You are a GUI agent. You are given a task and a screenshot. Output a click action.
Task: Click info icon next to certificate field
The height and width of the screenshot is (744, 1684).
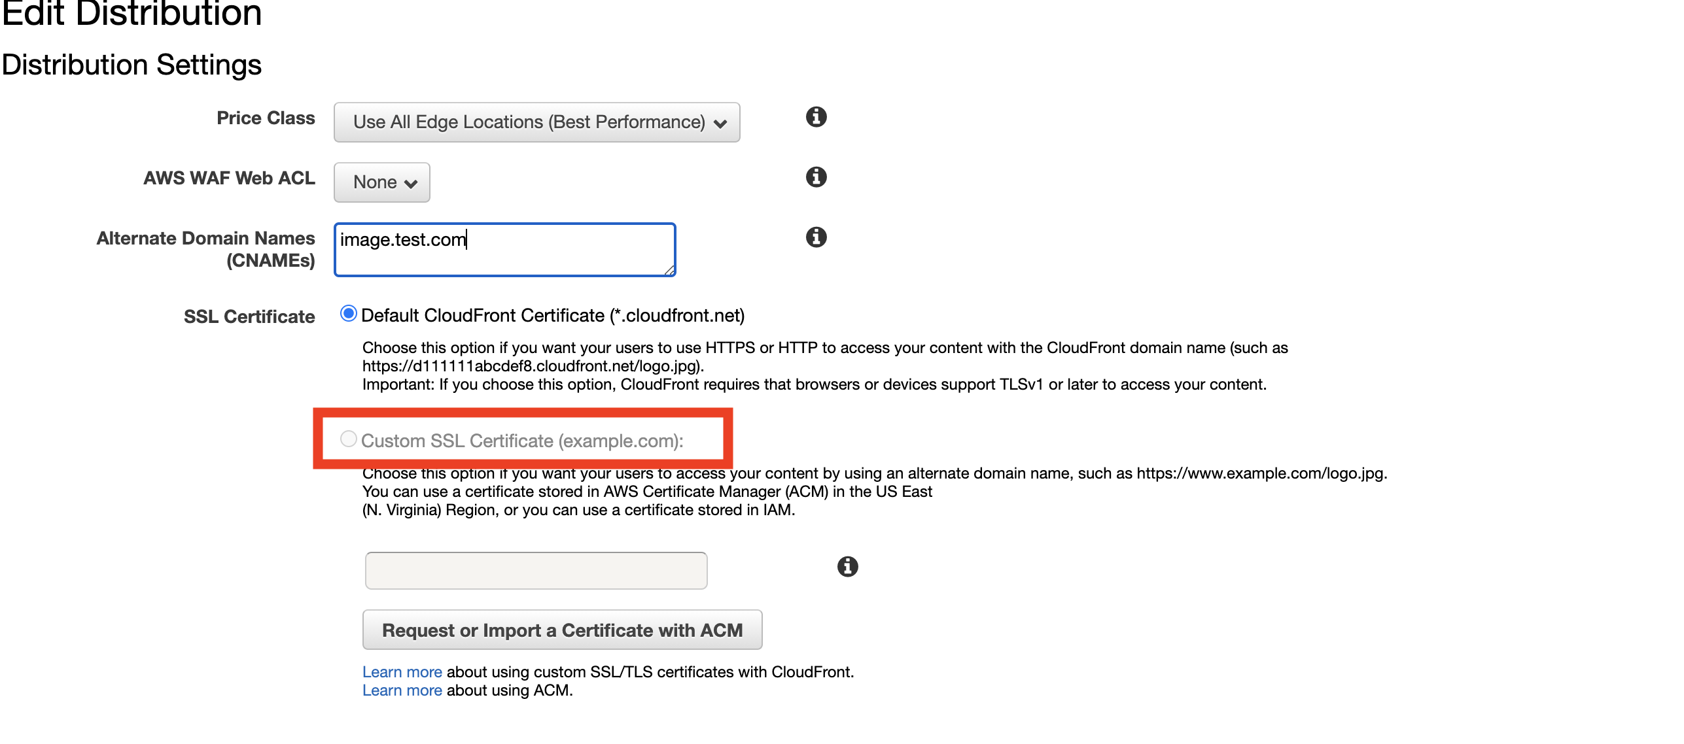(x=847, y=567)
